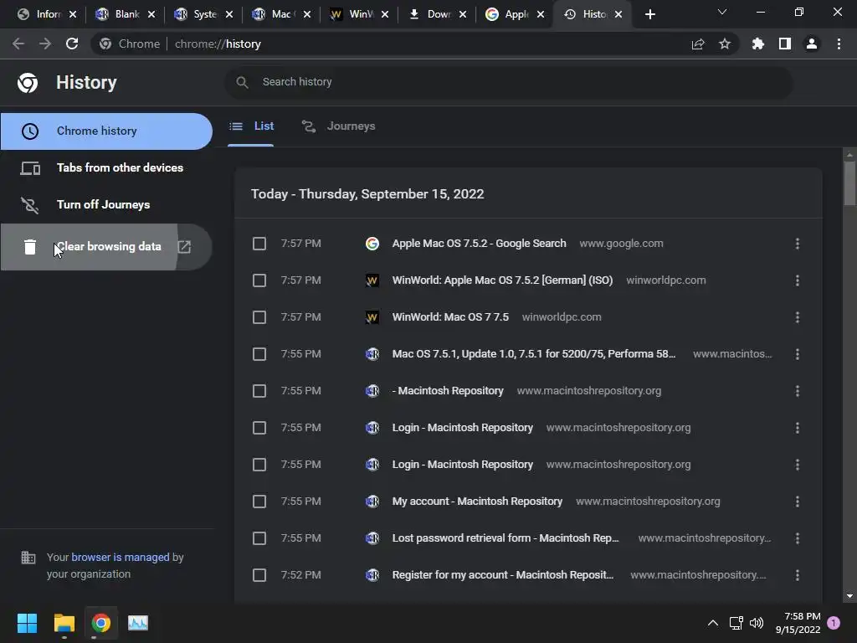
Task: Open actions menu for Apple Mac OS 7.5.2 Google Search
Action: [798, 244]
